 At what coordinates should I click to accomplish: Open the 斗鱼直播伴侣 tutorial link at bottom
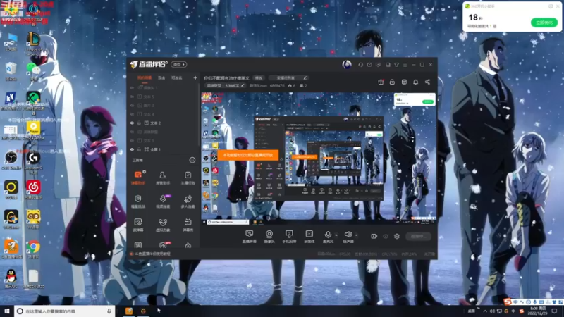click(150, 254)
